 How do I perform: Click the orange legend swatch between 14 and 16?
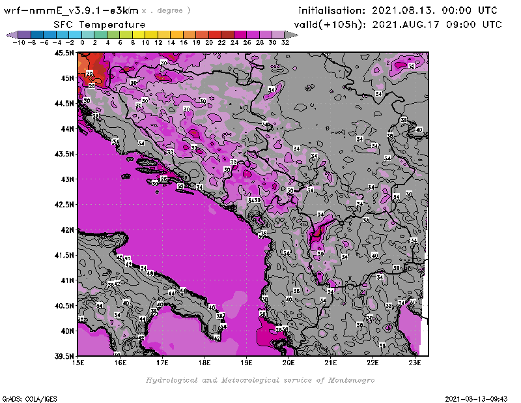click(x=176, y=35)
